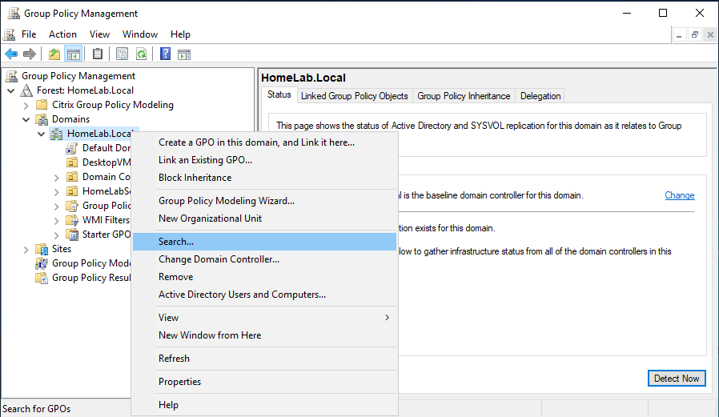Select Group Policy Management root tree item

(x=78, y=76)
